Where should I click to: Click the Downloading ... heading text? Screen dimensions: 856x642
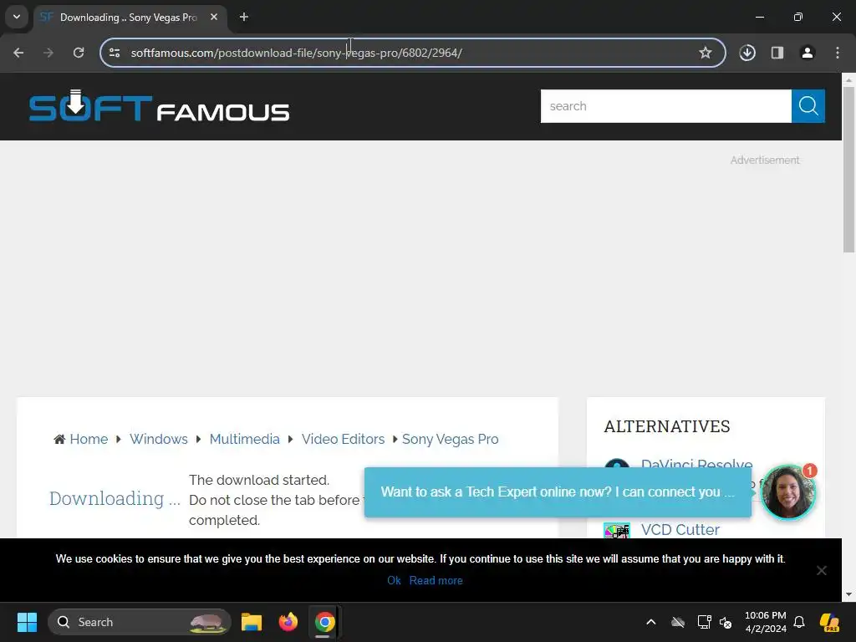click(x=115, y=498)
